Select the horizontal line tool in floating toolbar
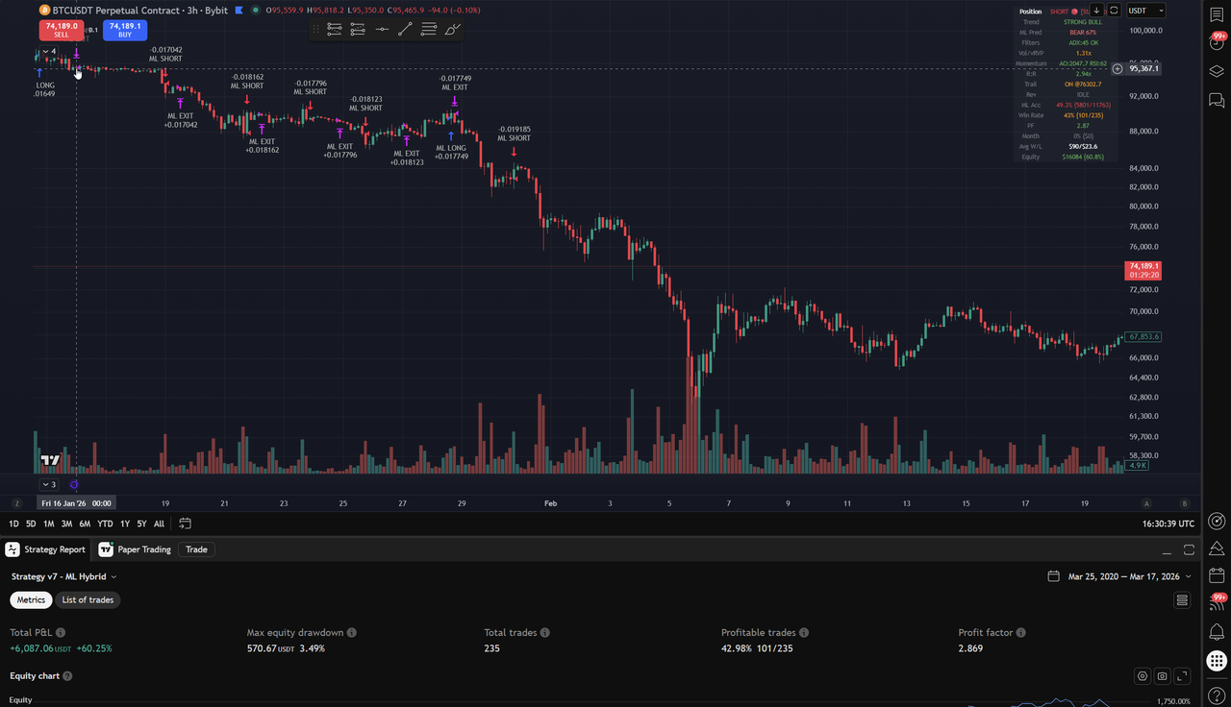 [383, 29]
